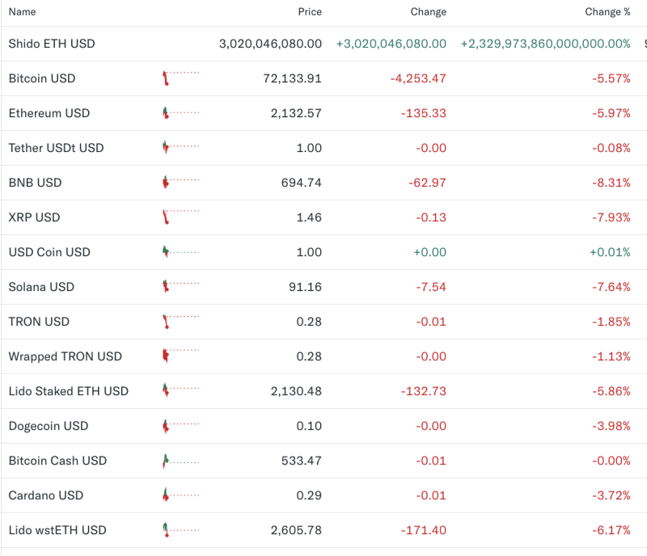Image resolution: width=647 pixels, height=556 pixels.
Task: Select the Wrapped TRON USD mini chart
Action: pos(178,356)
